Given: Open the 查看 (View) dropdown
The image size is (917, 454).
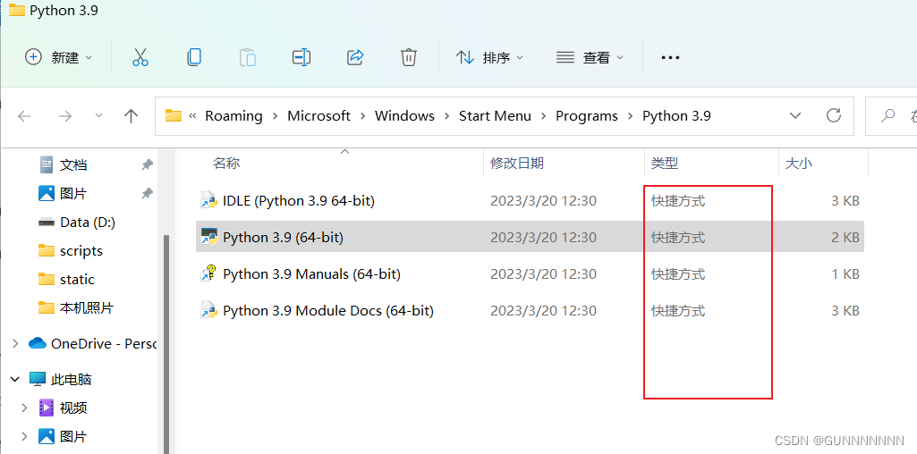Looking at the screenshot, I should tap(590, 57).
